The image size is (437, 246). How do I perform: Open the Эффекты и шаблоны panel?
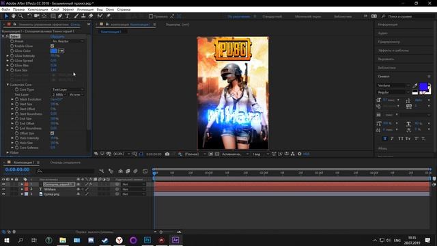393,51
